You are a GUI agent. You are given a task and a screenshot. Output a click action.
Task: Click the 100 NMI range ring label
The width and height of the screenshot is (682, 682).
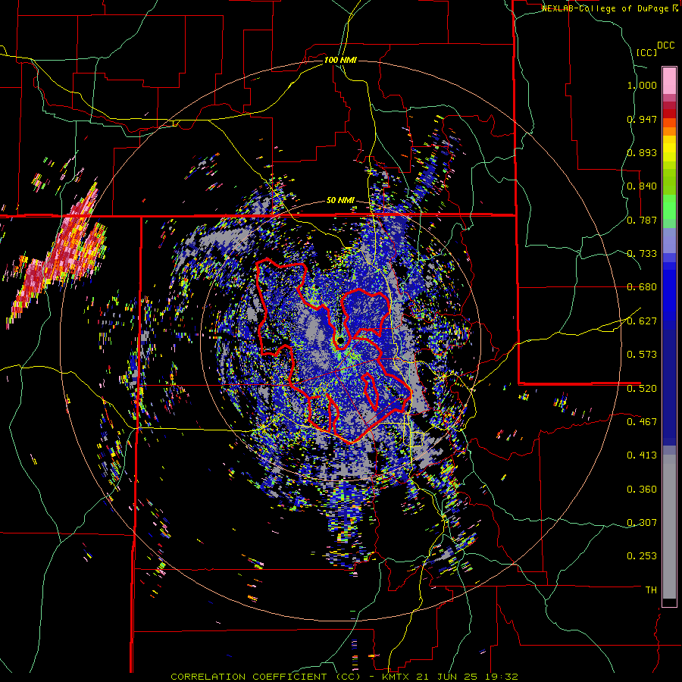click(340, 60)
